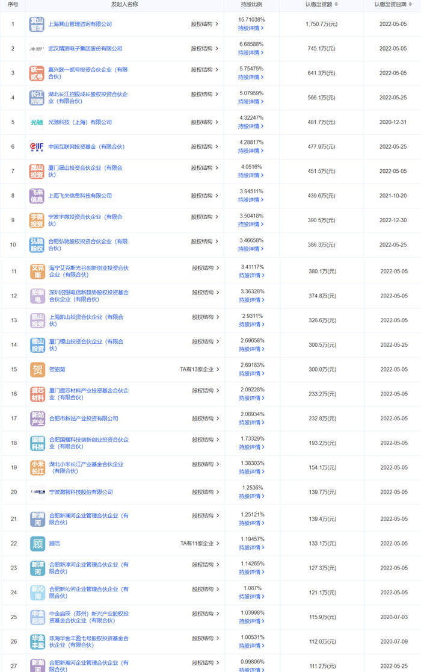Viewport: 421px width, 672px height.
Task: Sort by the 认缴出资日期 column header
Action: (393, 4)
